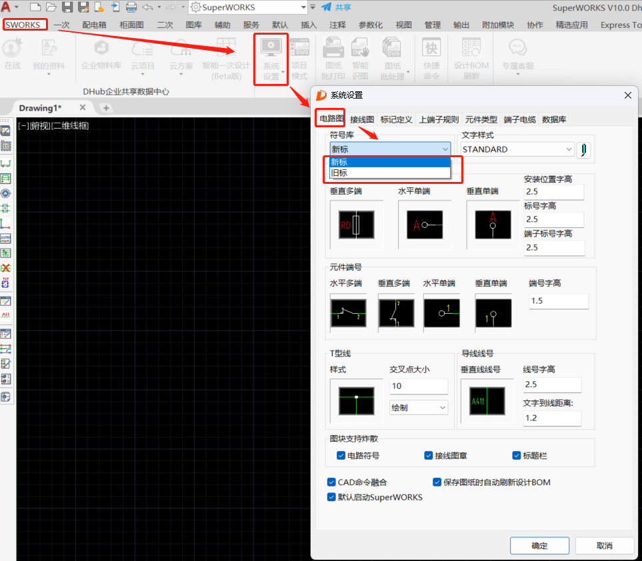
Task: Click the 确定 button
Action: coord(539,546)
